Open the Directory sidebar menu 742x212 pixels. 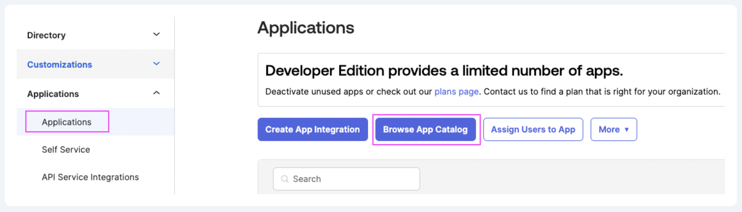[x=95, y=35]
